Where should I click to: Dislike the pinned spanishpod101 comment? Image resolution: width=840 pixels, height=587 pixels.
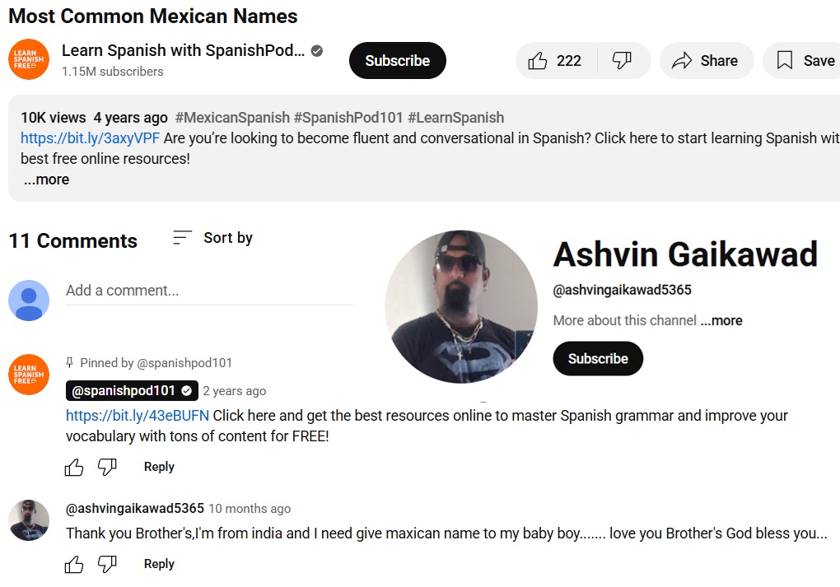[107, 467]
